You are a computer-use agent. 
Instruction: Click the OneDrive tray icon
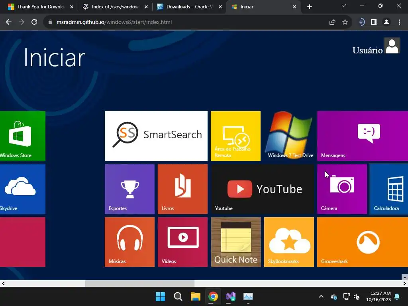(x=334, y=296)
